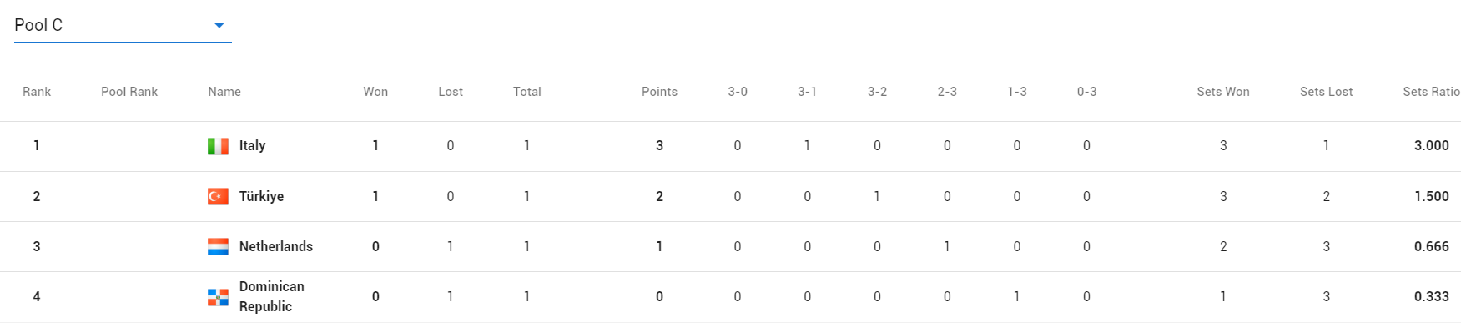Sort by the Sets Ratio column header

[x=1431, y=92]
